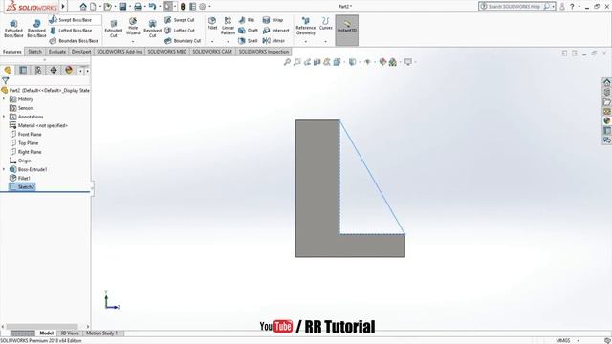This screenshot has height=344, width=612.
Task: Click the Swept Cut tool
Action: 180,20
